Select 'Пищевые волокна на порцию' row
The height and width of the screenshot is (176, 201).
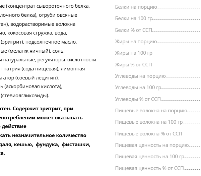pos(158,111)
